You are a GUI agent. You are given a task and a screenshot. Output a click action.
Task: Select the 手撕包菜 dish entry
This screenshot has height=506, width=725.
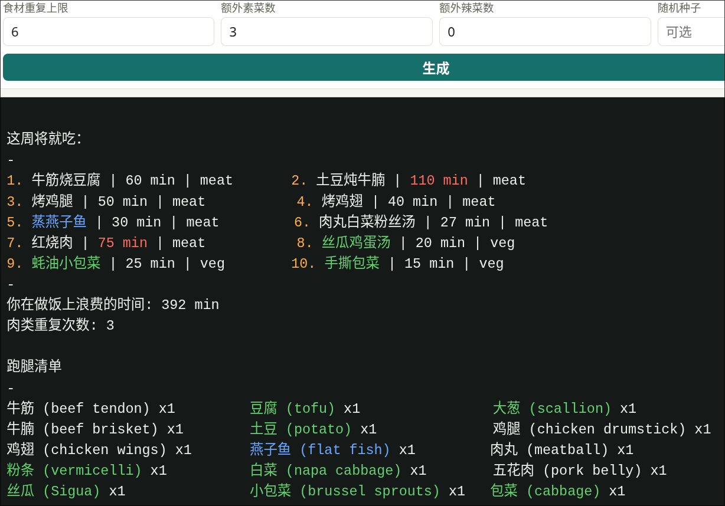click(352, 264)
